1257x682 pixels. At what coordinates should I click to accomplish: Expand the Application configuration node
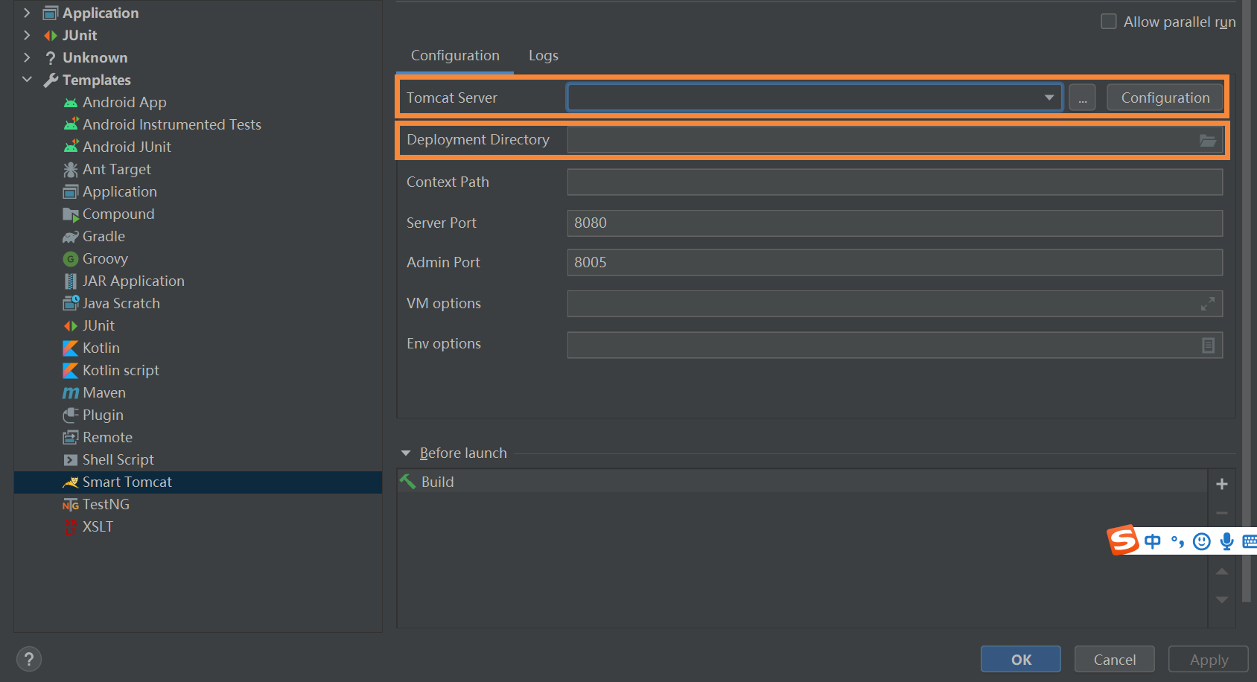[x=27, y=13]
